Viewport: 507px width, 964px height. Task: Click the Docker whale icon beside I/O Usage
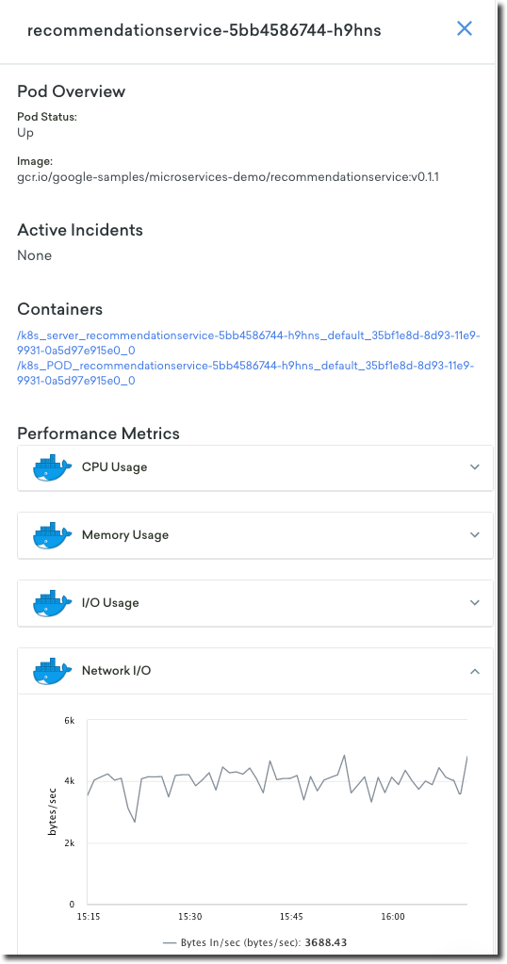(52, 603)
